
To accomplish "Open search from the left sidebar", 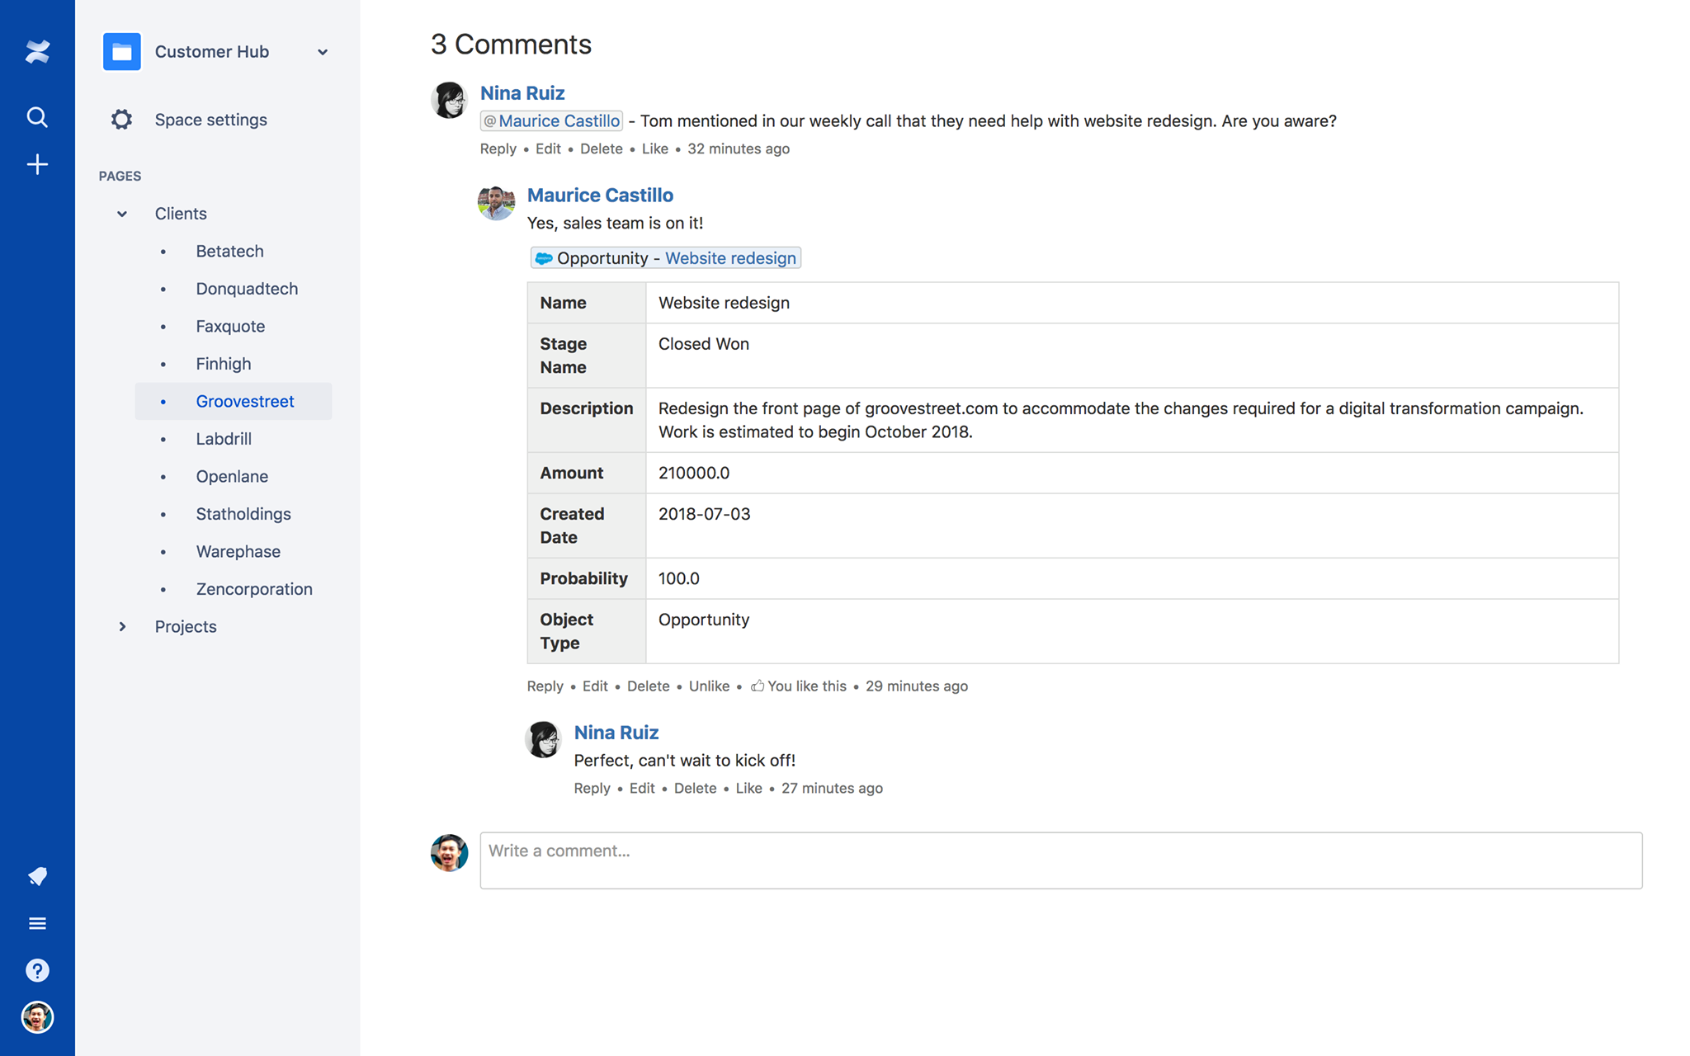I will (x=37, y=117).
